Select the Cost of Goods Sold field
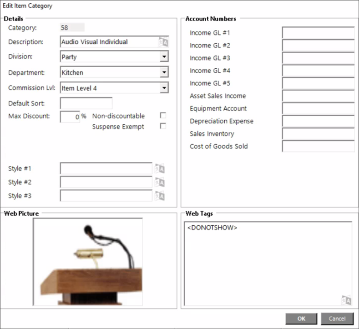The width and height of the screenshot is (359, 329). pyautogui.click(x=318, y=147)
